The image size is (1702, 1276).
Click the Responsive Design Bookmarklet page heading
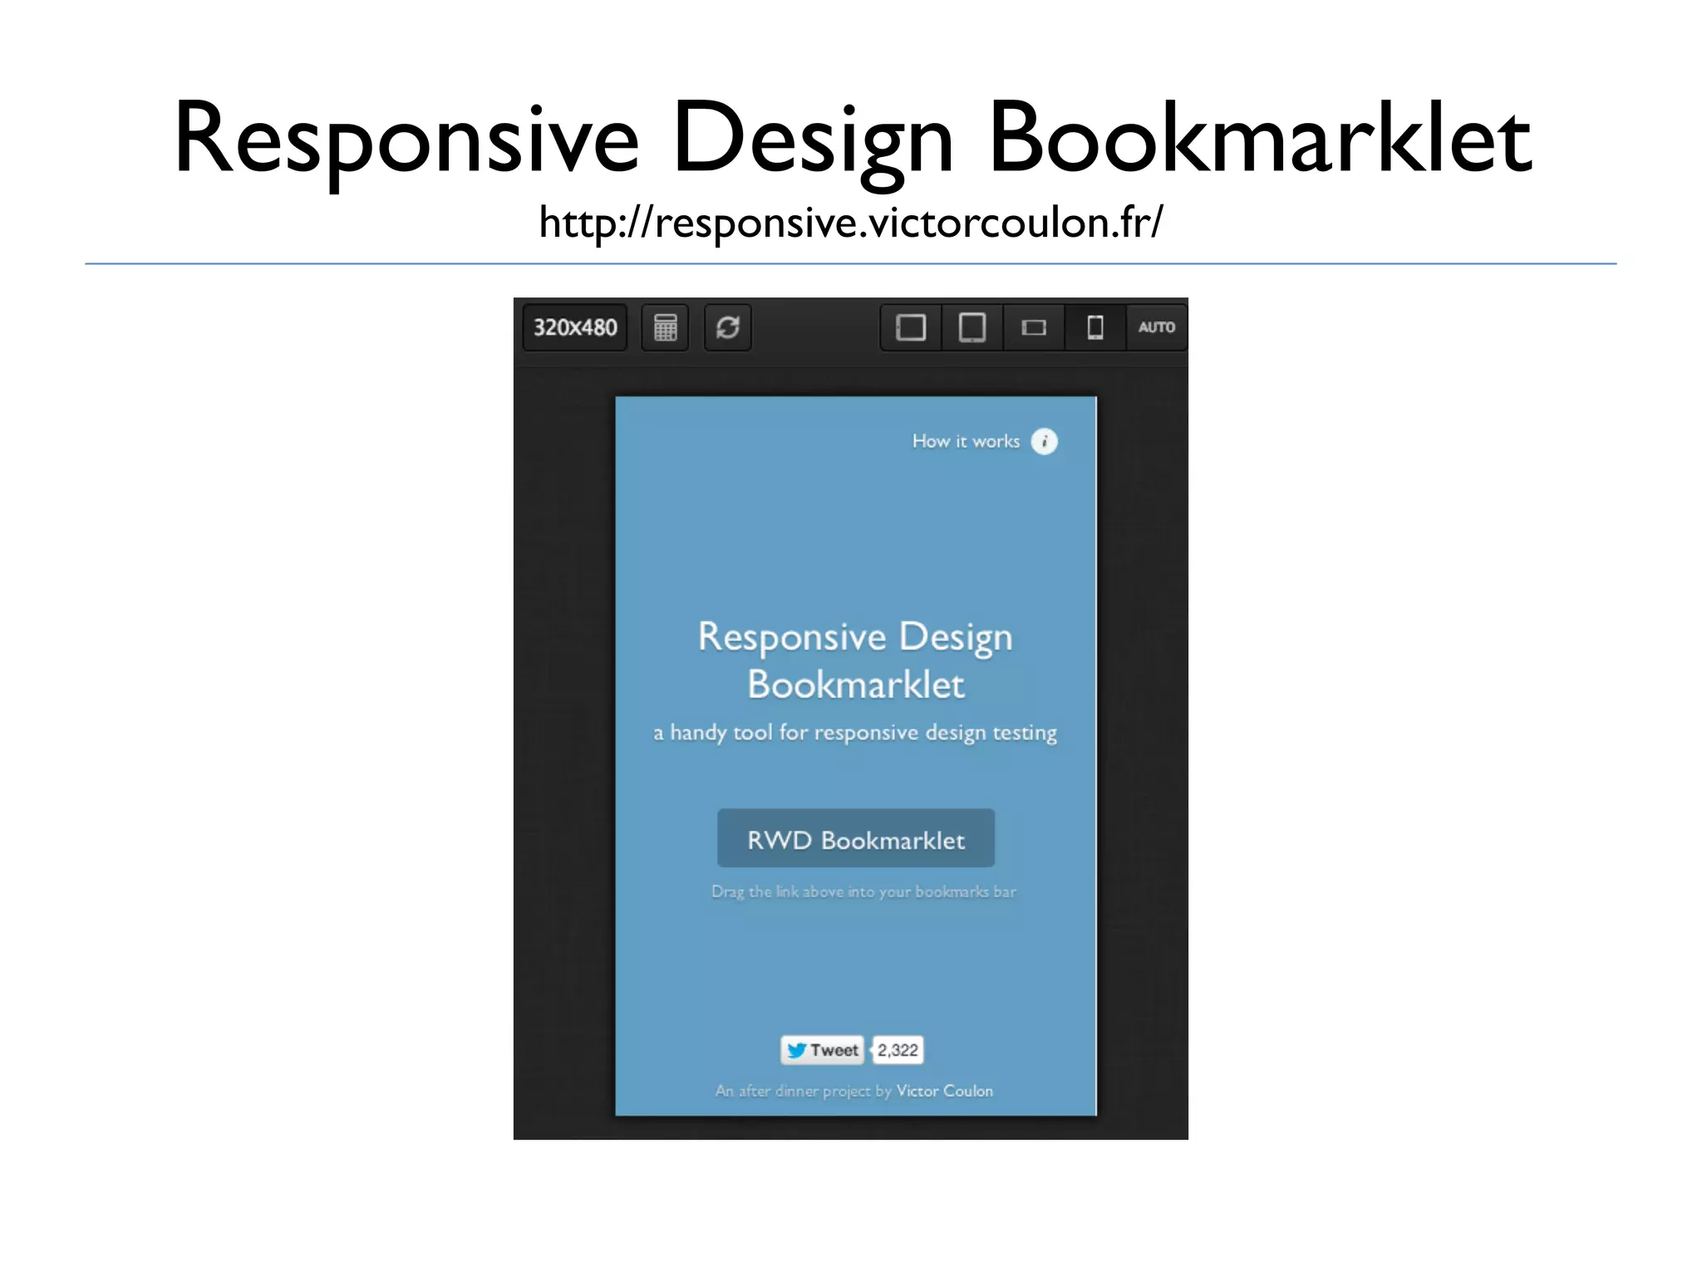pyautogui.click(x=856, y=660)
